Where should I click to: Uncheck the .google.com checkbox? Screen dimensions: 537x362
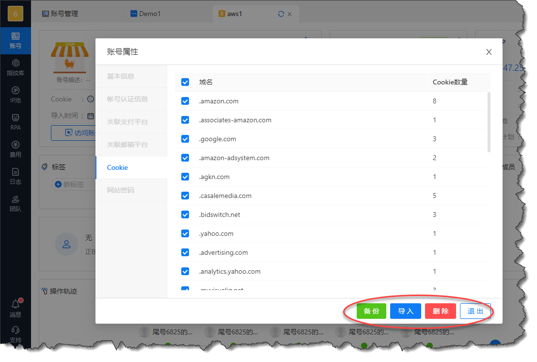point(185,139)
